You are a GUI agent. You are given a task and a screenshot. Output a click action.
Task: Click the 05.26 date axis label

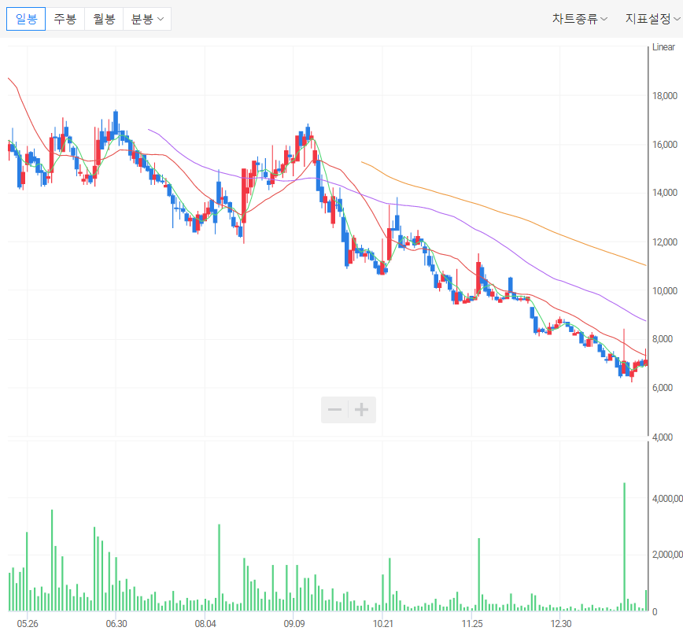coord(28,624)
